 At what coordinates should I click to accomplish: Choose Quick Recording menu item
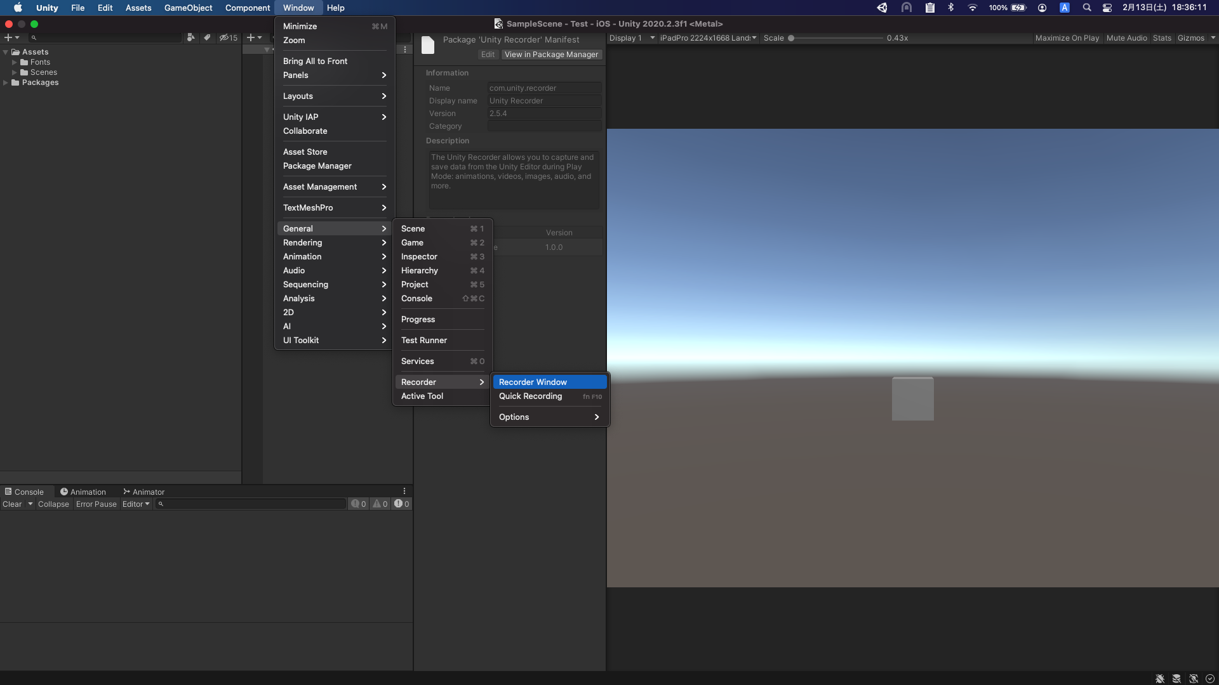[550, 396]
